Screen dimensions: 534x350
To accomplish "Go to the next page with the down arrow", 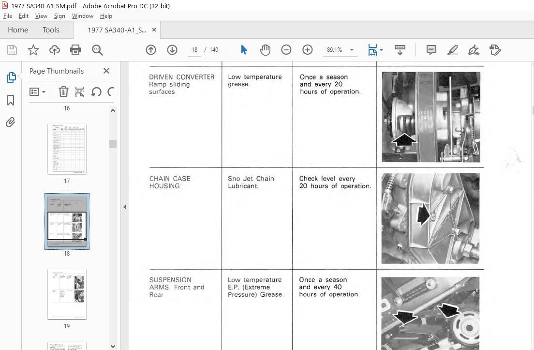I will [172, 50].
